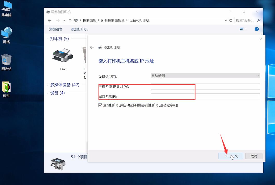Click 下一步 to proceed

(231, 156)
